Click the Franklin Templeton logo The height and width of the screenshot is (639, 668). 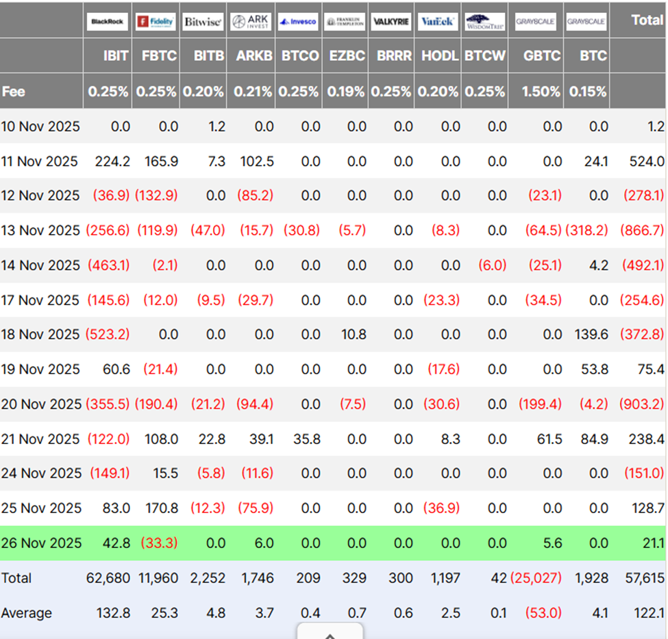[345, 22]
